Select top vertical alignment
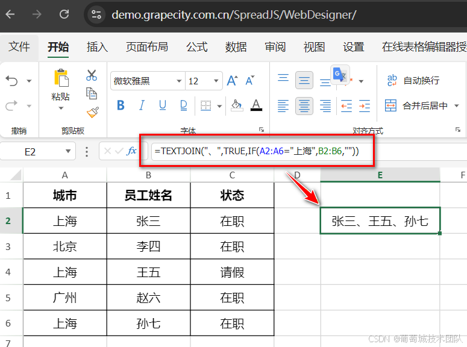467x347 pixels. (283, 78)
